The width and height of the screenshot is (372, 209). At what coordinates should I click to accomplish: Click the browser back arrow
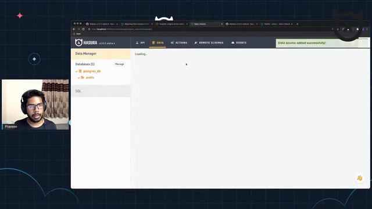tap(74, 29)
